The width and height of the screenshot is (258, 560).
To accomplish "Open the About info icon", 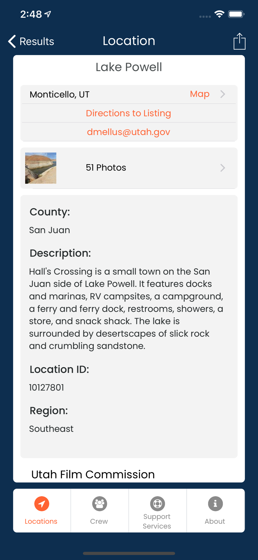I will pyautogui.click(x=215, y=504).
